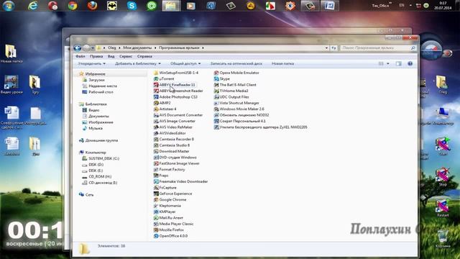Viewport: 460px width, 259px height.
Task: Select DVD-студия Windows shortcut
Action: 175,158
